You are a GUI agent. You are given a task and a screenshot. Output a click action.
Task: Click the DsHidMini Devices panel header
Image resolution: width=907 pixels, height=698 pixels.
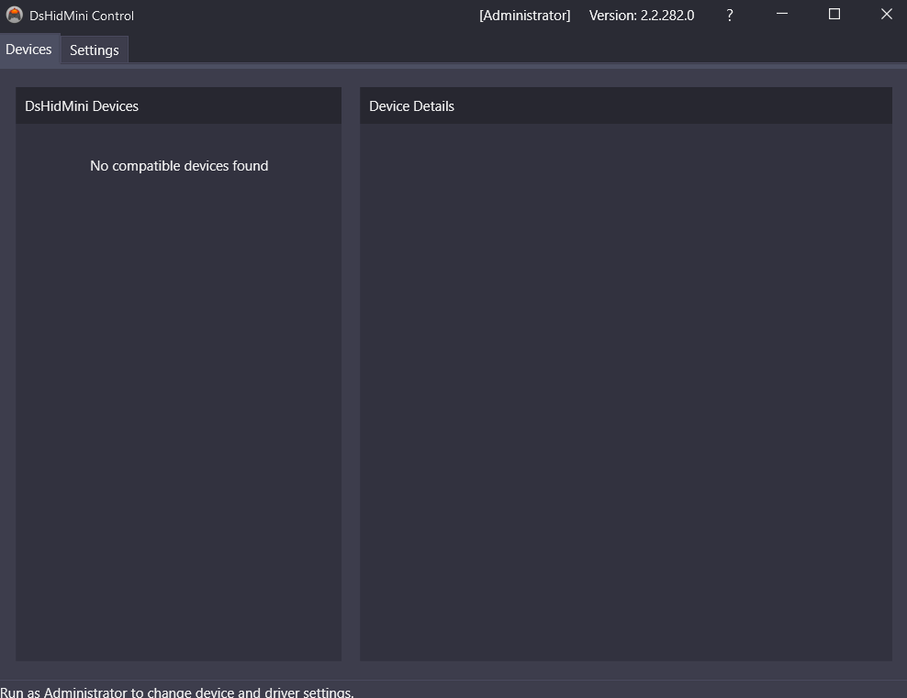click(x=178, y=106)
